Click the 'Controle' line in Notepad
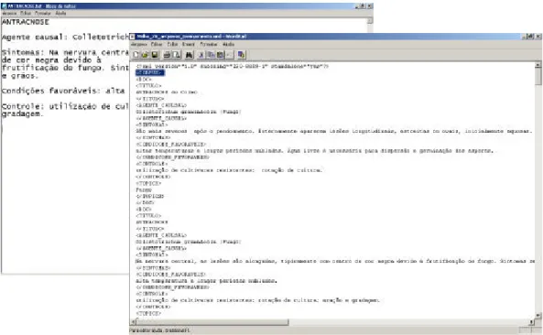Screen dimensions: 543x335 (65, 106)
